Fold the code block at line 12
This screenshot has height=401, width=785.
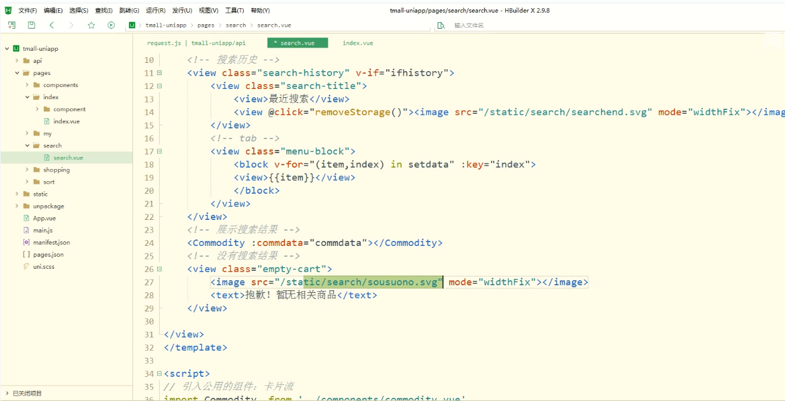click(159, 86)
